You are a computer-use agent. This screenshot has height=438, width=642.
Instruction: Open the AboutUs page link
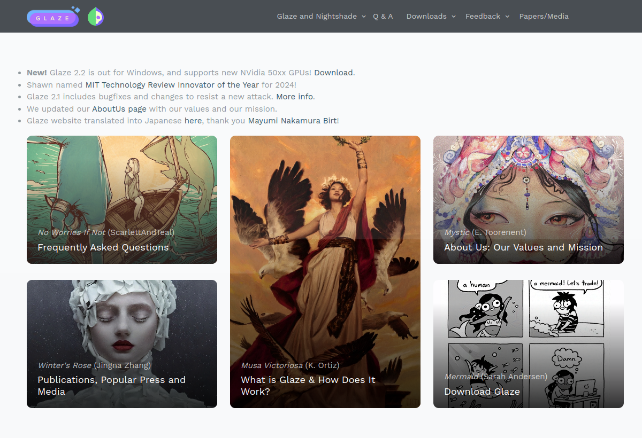tap(119, 109)
